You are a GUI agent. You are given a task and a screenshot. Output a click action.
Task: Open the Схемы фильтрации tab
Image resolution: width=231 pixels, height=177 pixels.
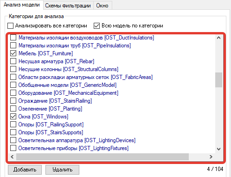click(68, 6)
